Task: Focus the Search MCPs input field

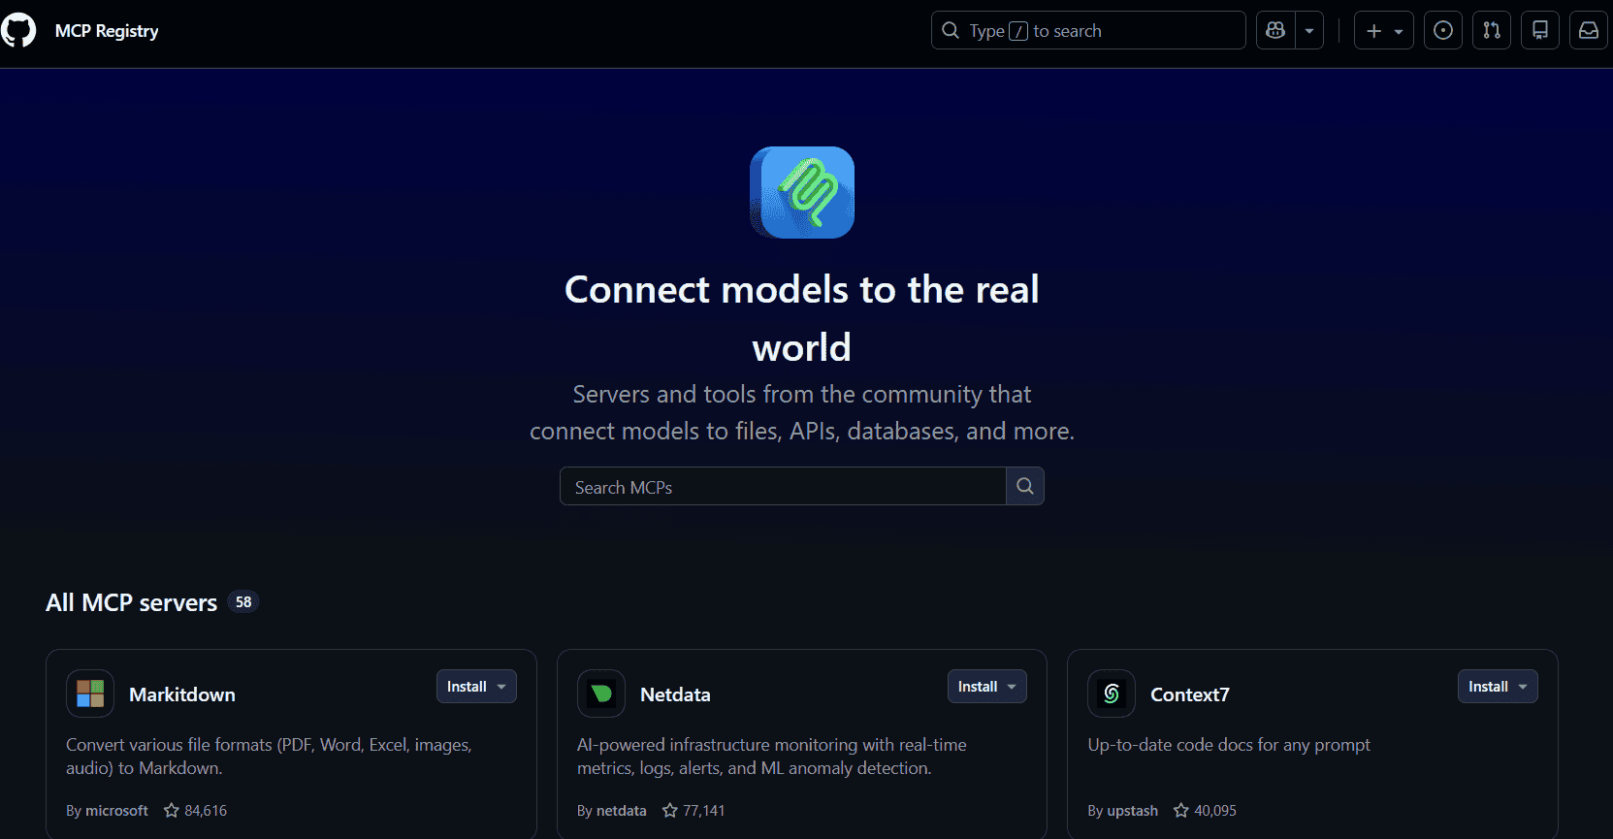Action: pos(783,486)
